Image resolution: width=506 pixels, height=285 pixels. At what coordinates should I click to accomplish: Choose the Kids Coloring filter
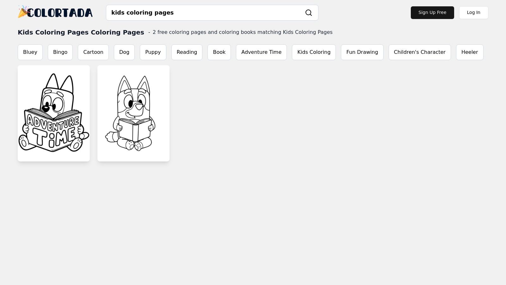click(314, 52)
